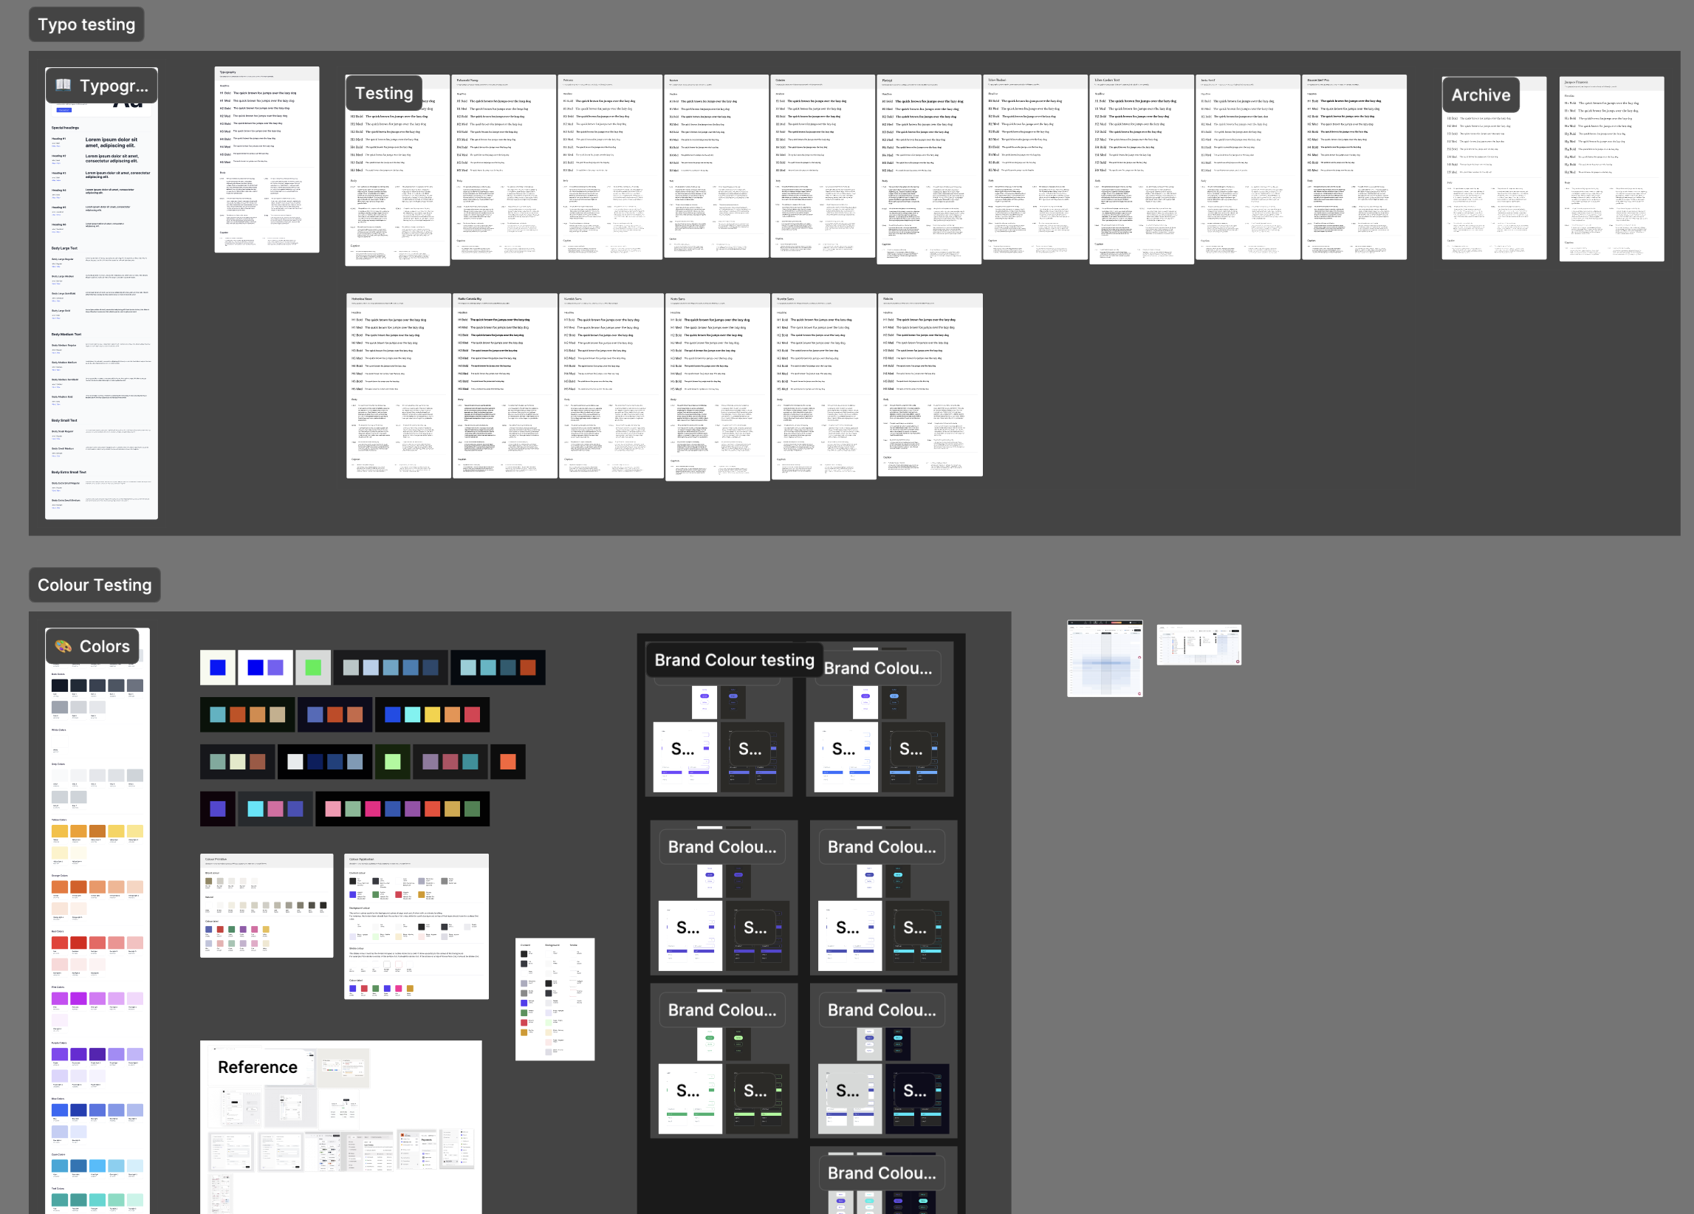Open the Kumbh Sans specimen frame
The image size is (1694, 1214).
(611, 385)
